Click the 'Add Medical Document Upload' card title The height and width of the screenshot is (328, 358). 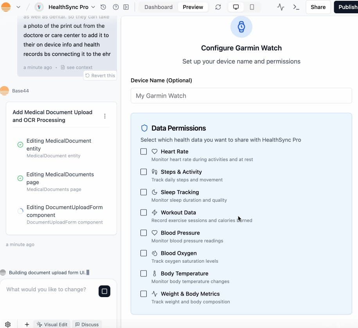coord(52,116)
